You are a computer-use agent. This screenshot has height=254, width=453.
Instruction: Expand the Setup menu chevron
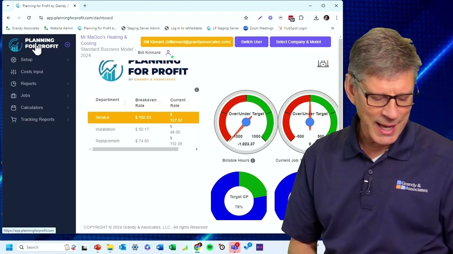click(x=68, y=60)
